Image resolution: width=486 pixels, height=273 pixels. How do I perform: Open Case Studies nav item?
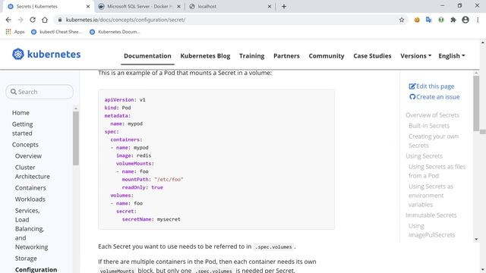[x=372, y=56]
